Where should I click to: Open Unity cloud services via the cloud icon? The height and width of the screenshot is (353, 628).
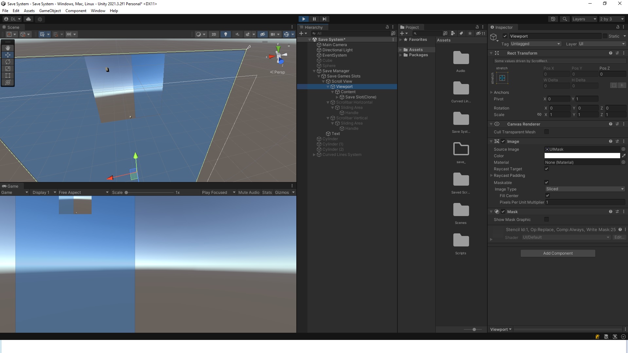28,19
